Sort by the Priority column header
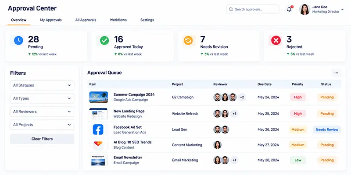 (x=297, y=84)
